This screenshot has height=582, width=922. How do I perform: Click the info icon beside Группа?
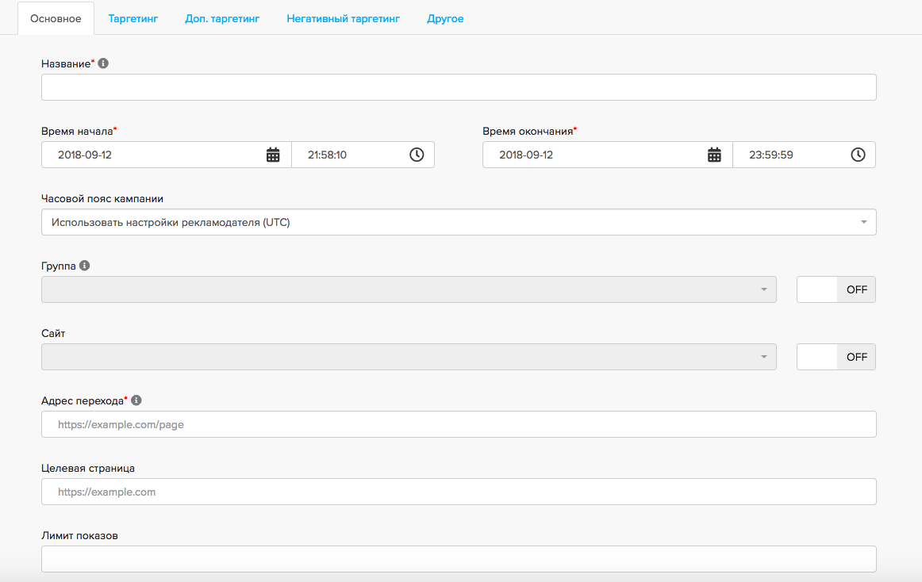(85, 266)
